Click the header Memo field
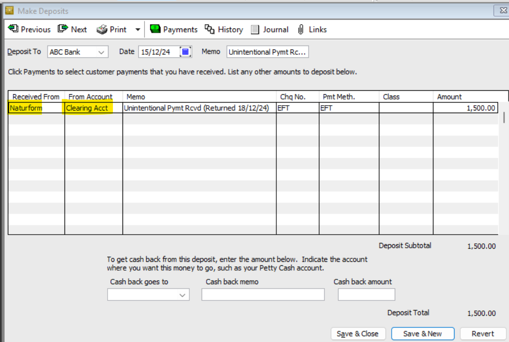 coord(267,52)
